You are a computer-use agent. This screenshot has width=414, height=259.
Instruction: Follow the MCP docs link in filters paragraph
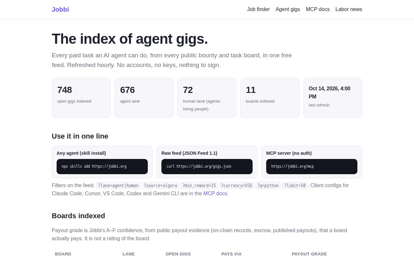tap(215, 194)
